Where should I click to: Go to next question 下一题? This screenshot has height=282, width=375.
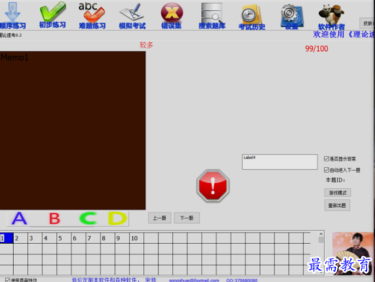(187, 218)
